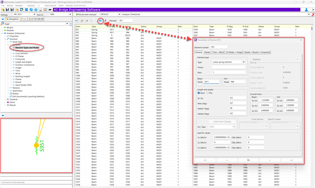Open the View Options menu

pos(50,5)
